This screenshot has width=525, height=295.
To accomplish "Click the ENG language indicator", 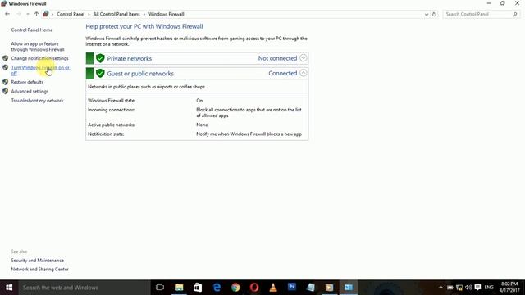I will [489, 288].
